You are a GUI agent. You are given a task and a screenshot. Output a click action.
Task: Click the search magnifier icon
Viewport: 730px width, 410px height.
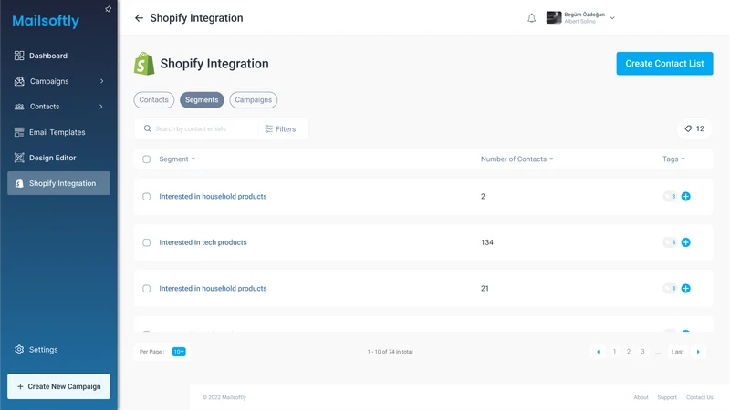(147, 128)
